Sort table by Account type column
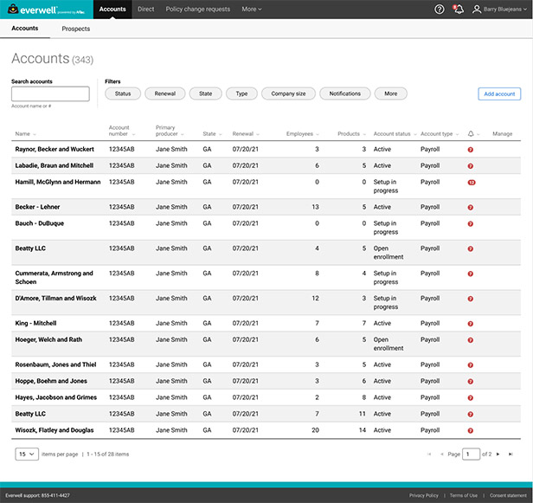The height and width of the screenshot is (503, 533). pos(440,133)
